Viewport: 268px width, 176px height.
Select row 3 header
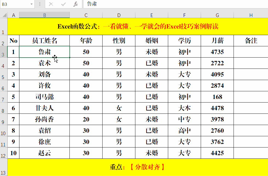(x=4, y=52)
